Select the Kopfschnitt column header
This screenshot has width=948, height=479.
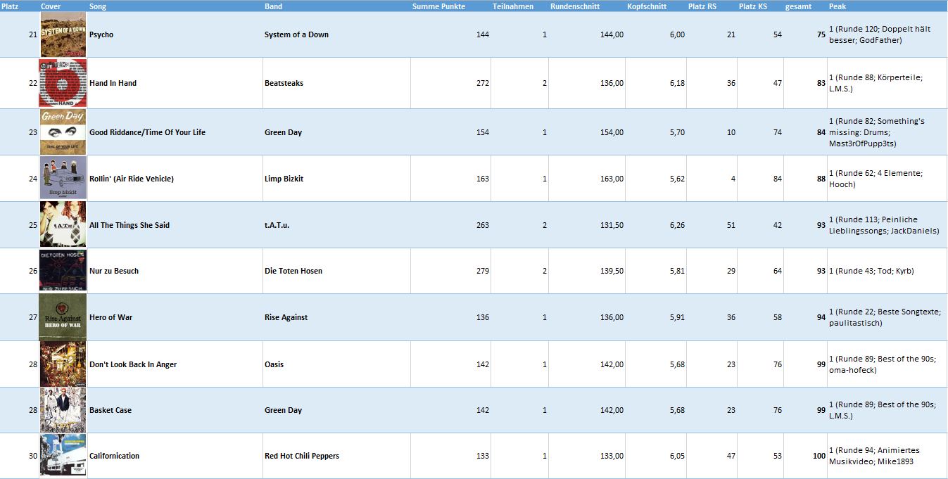pos(647,6)
